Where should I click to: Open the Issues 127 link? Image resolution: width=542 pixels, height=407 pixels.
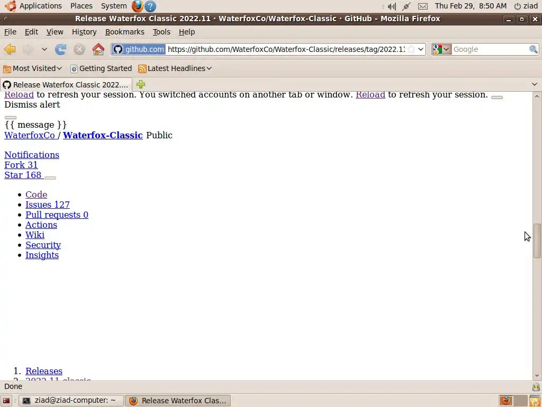click(47, 205)
